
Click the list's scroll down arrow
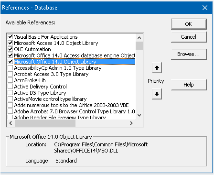click(139, 115)
